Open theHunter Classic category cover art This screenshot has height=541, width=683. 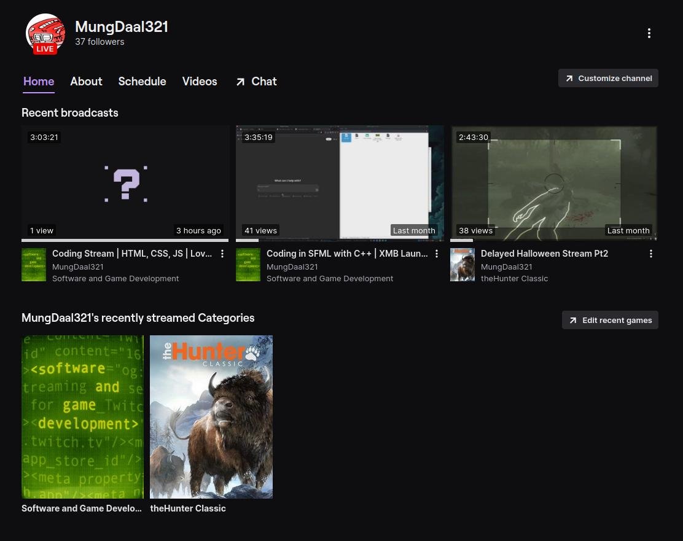click(211, 417)
